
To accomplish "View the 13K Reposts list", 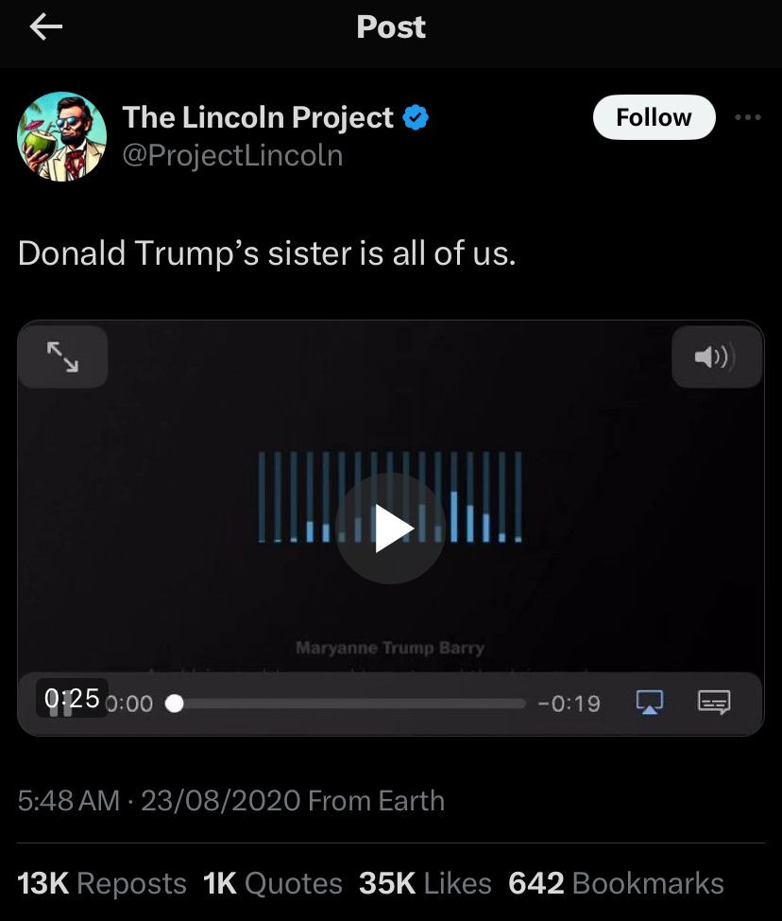I will [102, 883].
